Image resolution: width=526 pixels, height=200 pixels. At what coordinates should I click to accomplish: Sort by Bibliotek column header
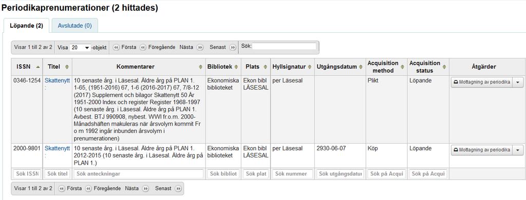coord(223,67)
